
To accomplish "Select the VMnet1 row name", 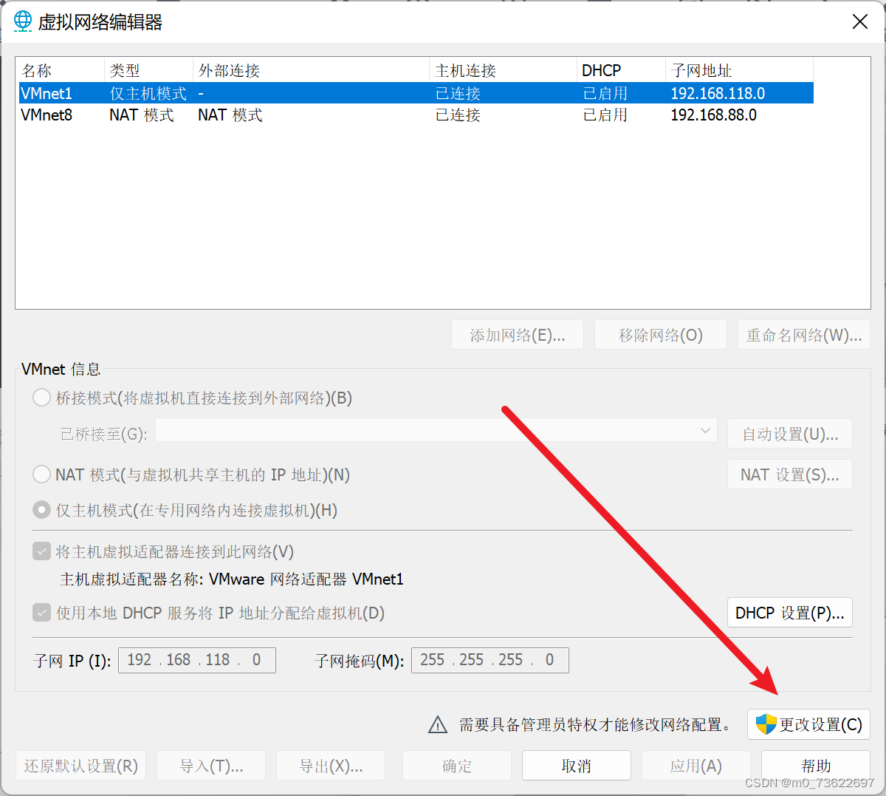I will click(x=47, y=93).
